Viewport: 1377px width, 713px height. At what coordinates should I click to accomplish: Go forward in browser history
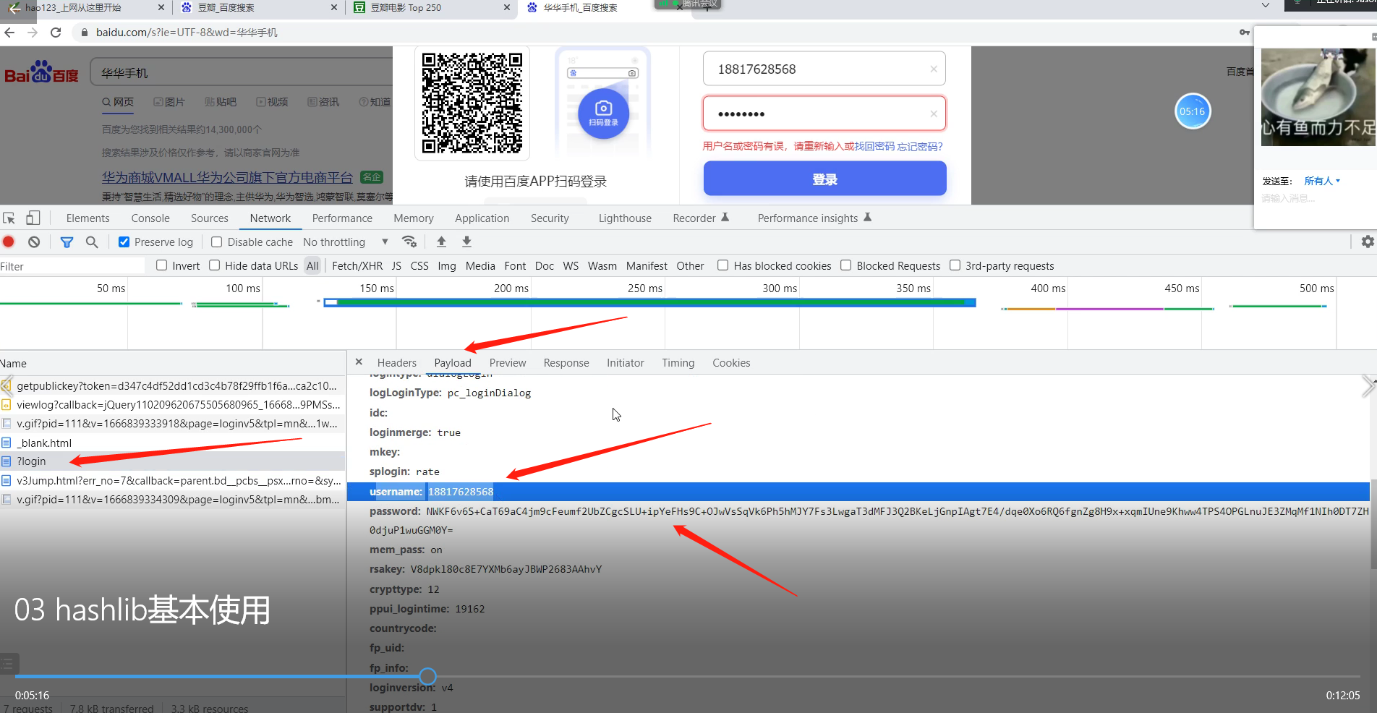33,33
